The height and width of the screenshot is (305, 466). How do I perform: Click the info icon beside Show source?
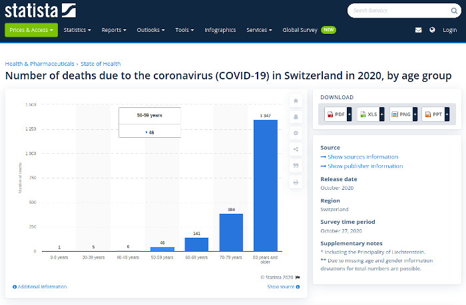click(298, 287)
